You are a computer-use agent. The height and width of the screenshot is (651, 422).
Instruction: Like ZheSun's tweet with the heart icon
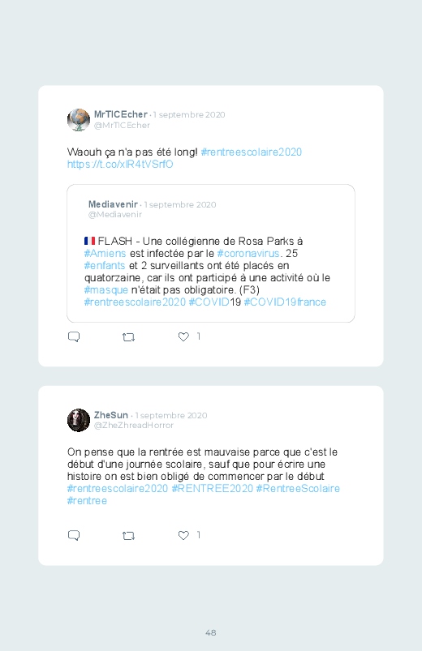point(183,535)
